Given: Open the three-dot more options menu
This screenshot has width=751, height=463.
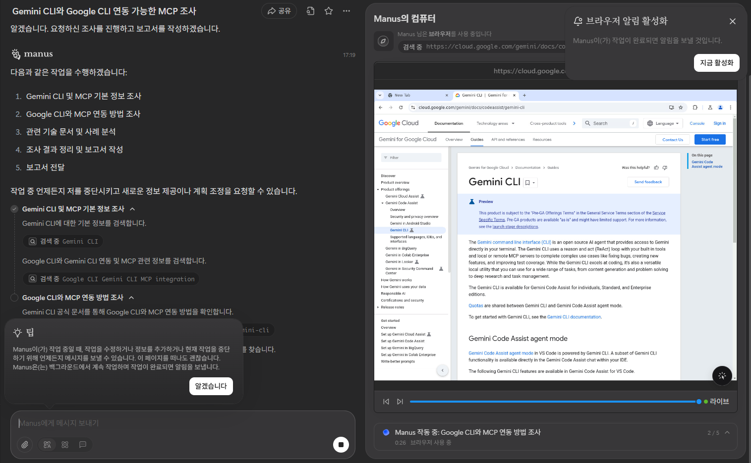Looking at the screenshot, I should (x=347, y=11).
